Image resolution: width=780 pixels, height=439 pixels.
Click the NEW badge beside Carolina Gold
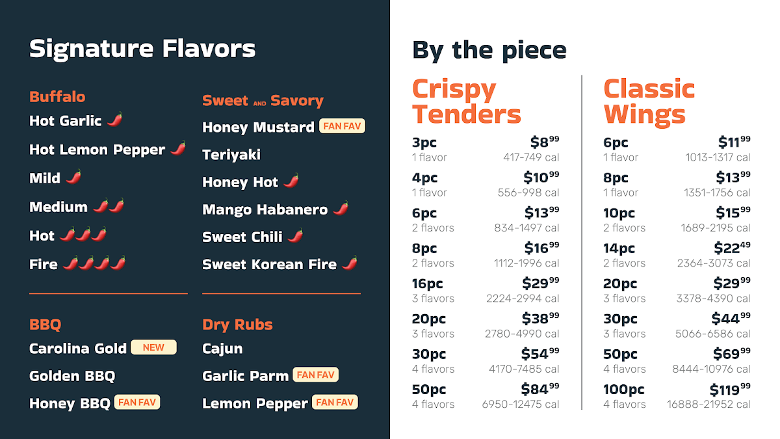point(153,347)
